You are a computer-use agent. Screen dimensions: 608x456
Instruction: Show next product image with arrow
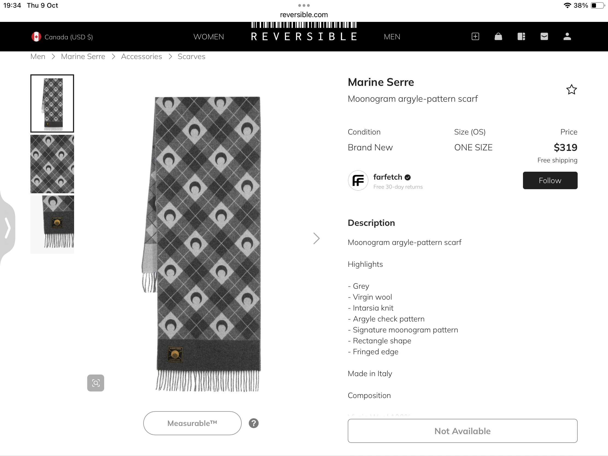tap(316, 238)
